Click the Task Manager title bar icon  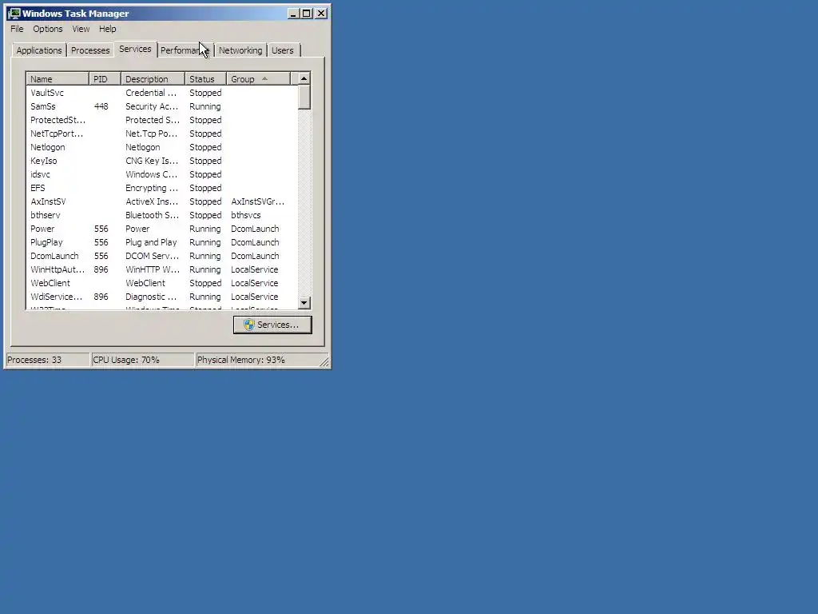coord(14,14)
